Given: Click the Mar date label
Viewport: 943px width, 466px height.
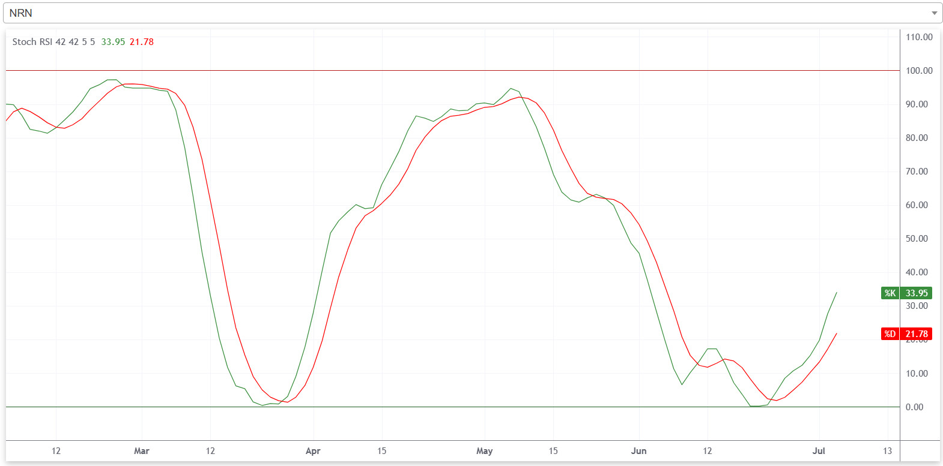Looking at the screenshot, I should [x=142, y=451].
